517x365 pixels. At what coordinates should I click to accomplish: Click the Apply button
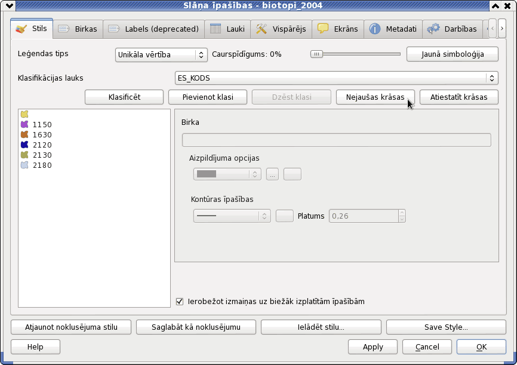coord(373,347)
